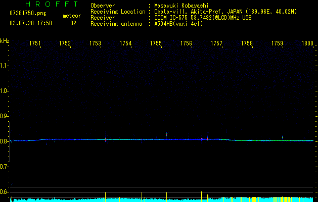Click the 1755 time tick label
This screenshot has height=202, width=318.
[x=156, y=43]
